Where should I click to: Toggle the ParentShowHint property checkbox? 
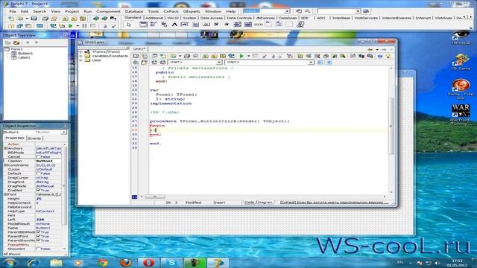click(38, 240)
